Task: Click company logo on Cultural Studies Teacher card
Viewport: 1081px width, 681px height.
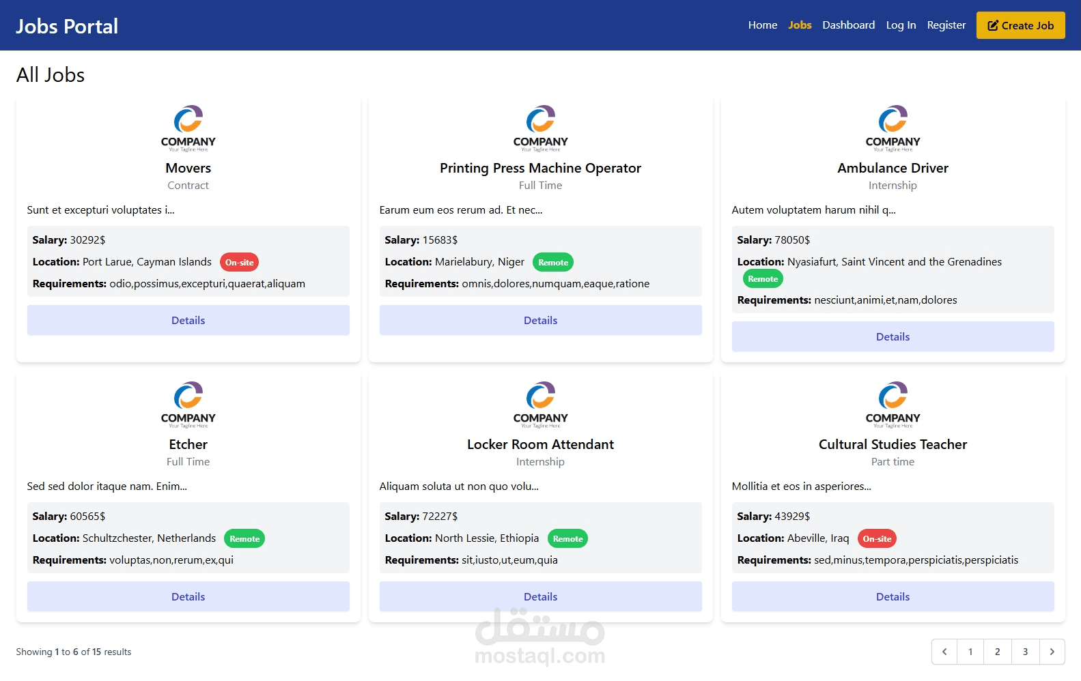Action: coord(893,405)
